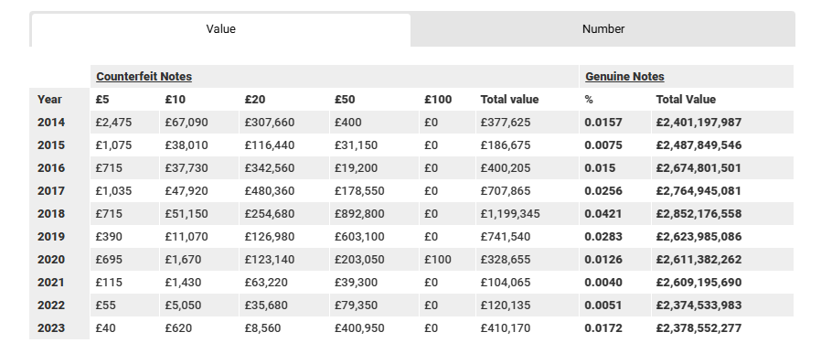Click the £20 column header

[x=255, y=100]
